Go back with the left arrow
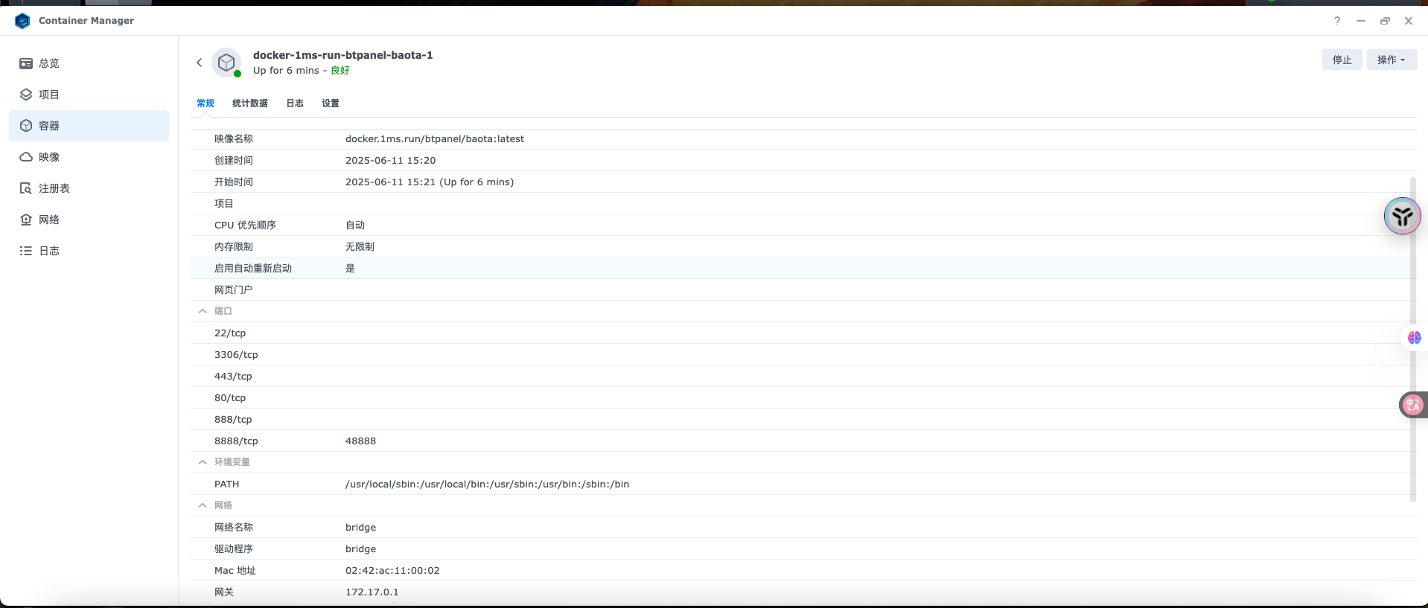Image resolution: width=1428 pixels, height=608 pixels. pyautogui.click(x=200, y=63)
